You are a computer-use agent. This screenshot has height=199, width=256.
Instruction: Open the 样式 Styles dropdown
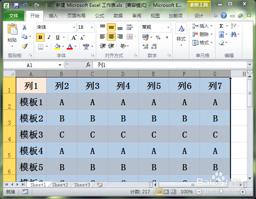pyautogui.click(x=181, y=45)
